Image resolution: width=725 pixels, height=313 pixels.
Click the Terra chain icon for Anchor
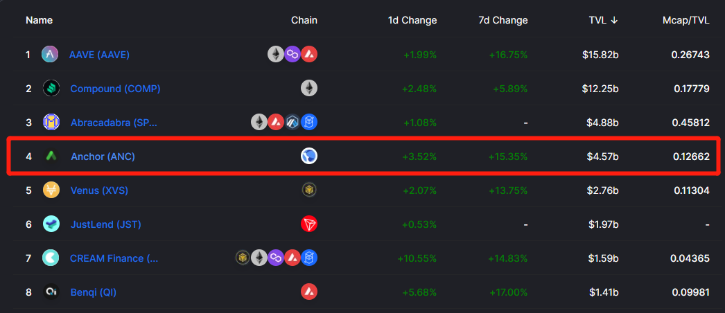[x=309, y=156]
